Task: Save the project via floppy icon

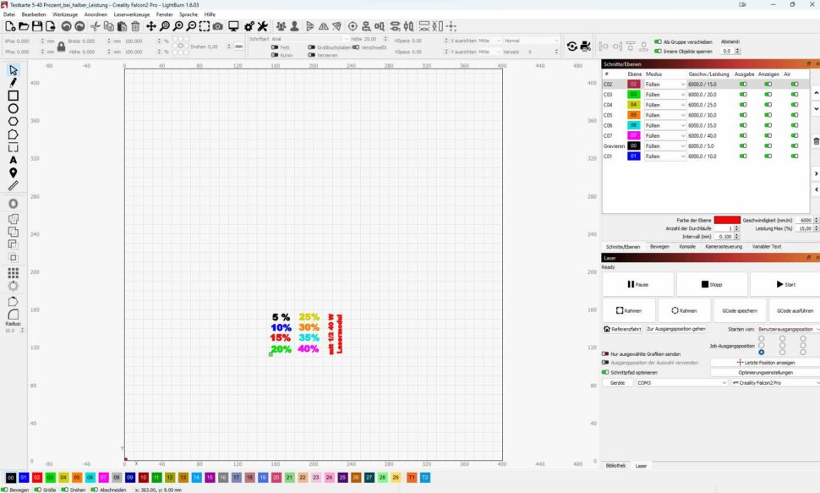Action: tap(37, 26)
